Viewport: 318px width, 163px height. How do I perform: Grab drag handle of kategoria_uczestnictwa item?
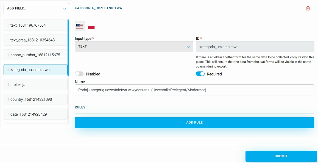(8, 70)
